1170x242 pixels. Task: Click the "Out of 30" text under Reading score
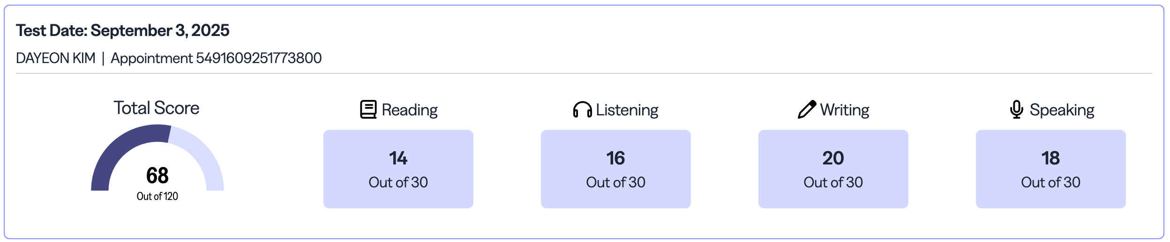click(398, 182)
